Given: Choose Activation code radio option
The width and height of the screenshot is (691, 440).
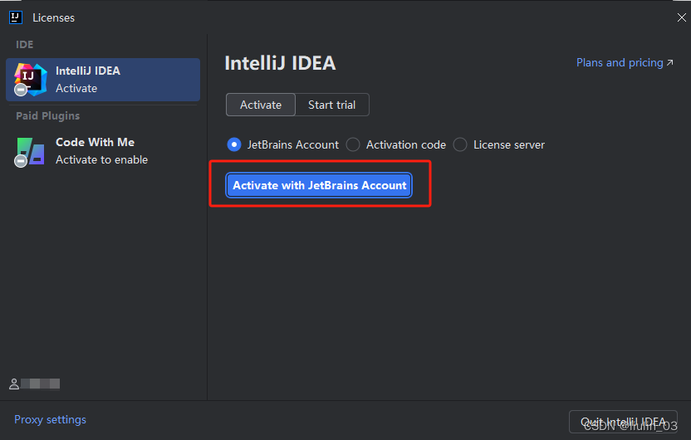Looking at the screenshot, I should (x=353, y=144).
